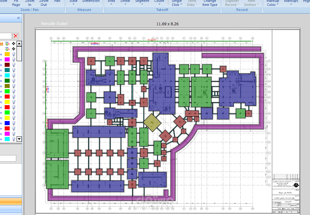Image resolution: width=310 pixels, height=215 pixels.
Task: Click the 3.60 M dimension label
Action: click(x=95, y=44)
